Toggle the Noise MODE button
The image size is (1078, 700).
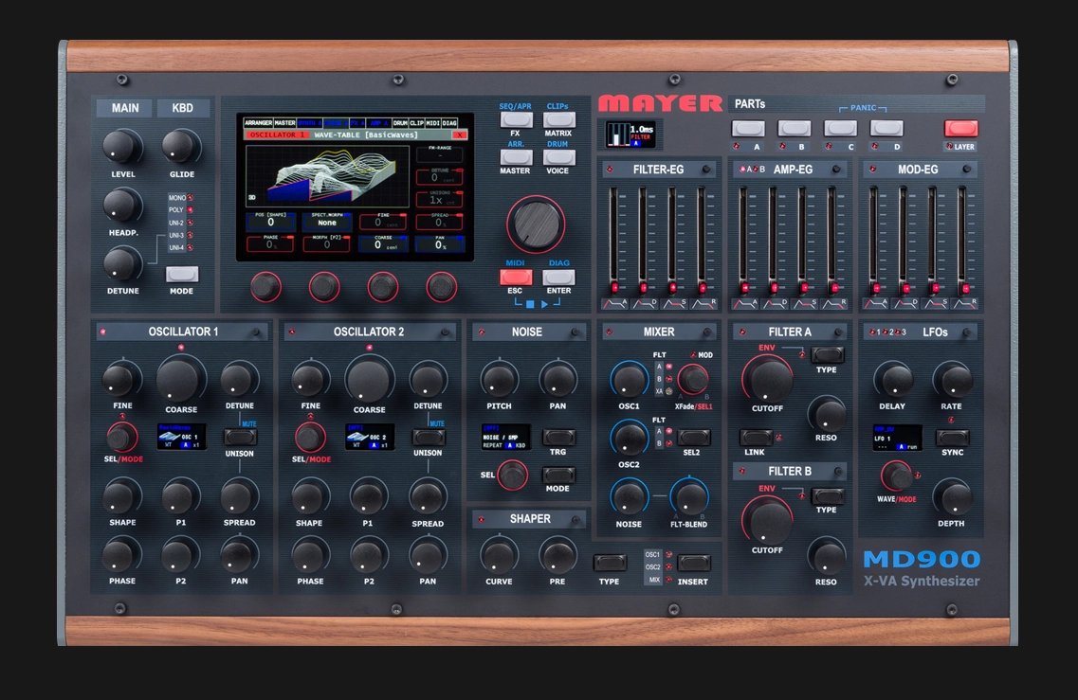coord(558,474)
